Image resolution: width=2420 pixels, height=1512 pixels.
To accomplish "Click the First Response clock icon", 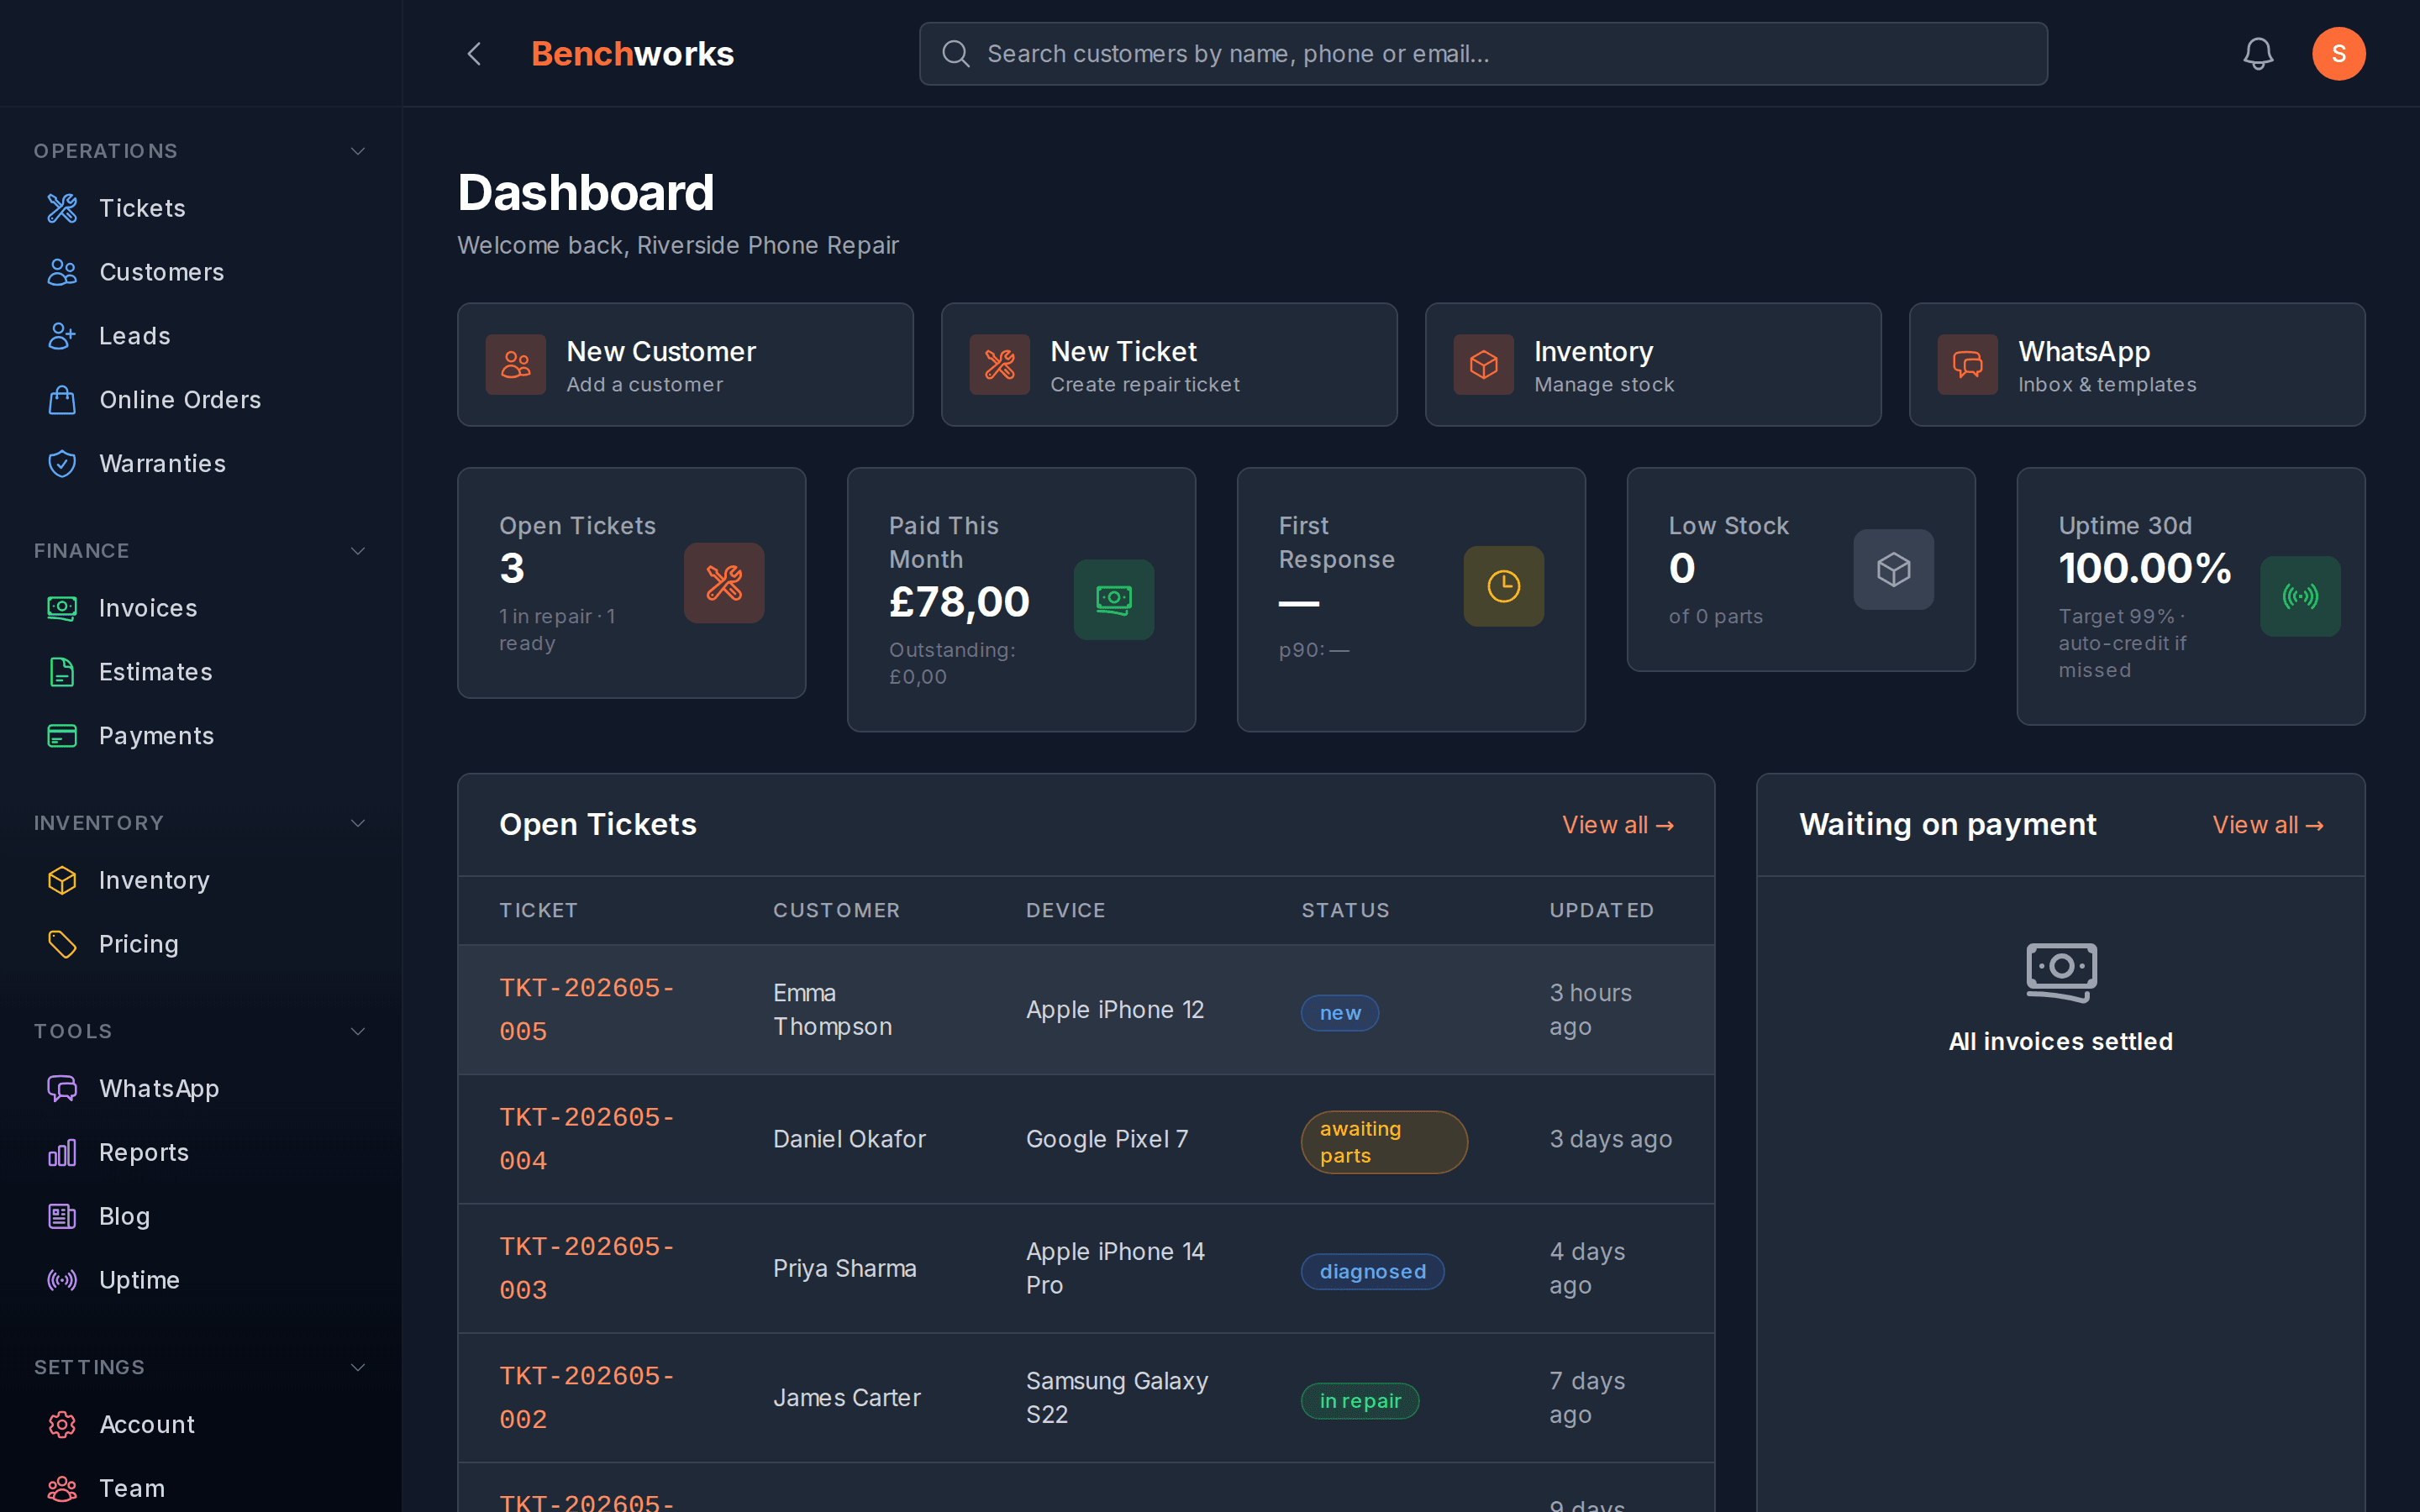I will coord(1504,586).
